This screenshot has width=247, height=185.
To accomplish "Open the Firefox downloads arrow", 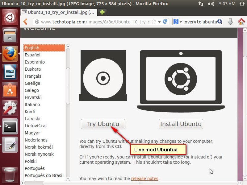I will tap(230, 22).
